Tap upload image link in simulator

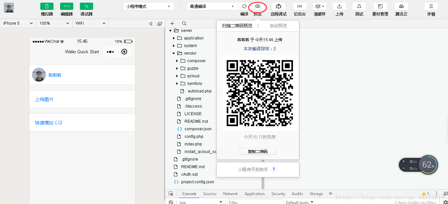tap(44, 99)
